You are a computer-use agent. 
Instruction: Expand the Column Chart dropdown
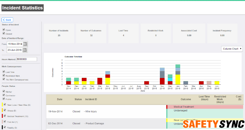[232, 49]
